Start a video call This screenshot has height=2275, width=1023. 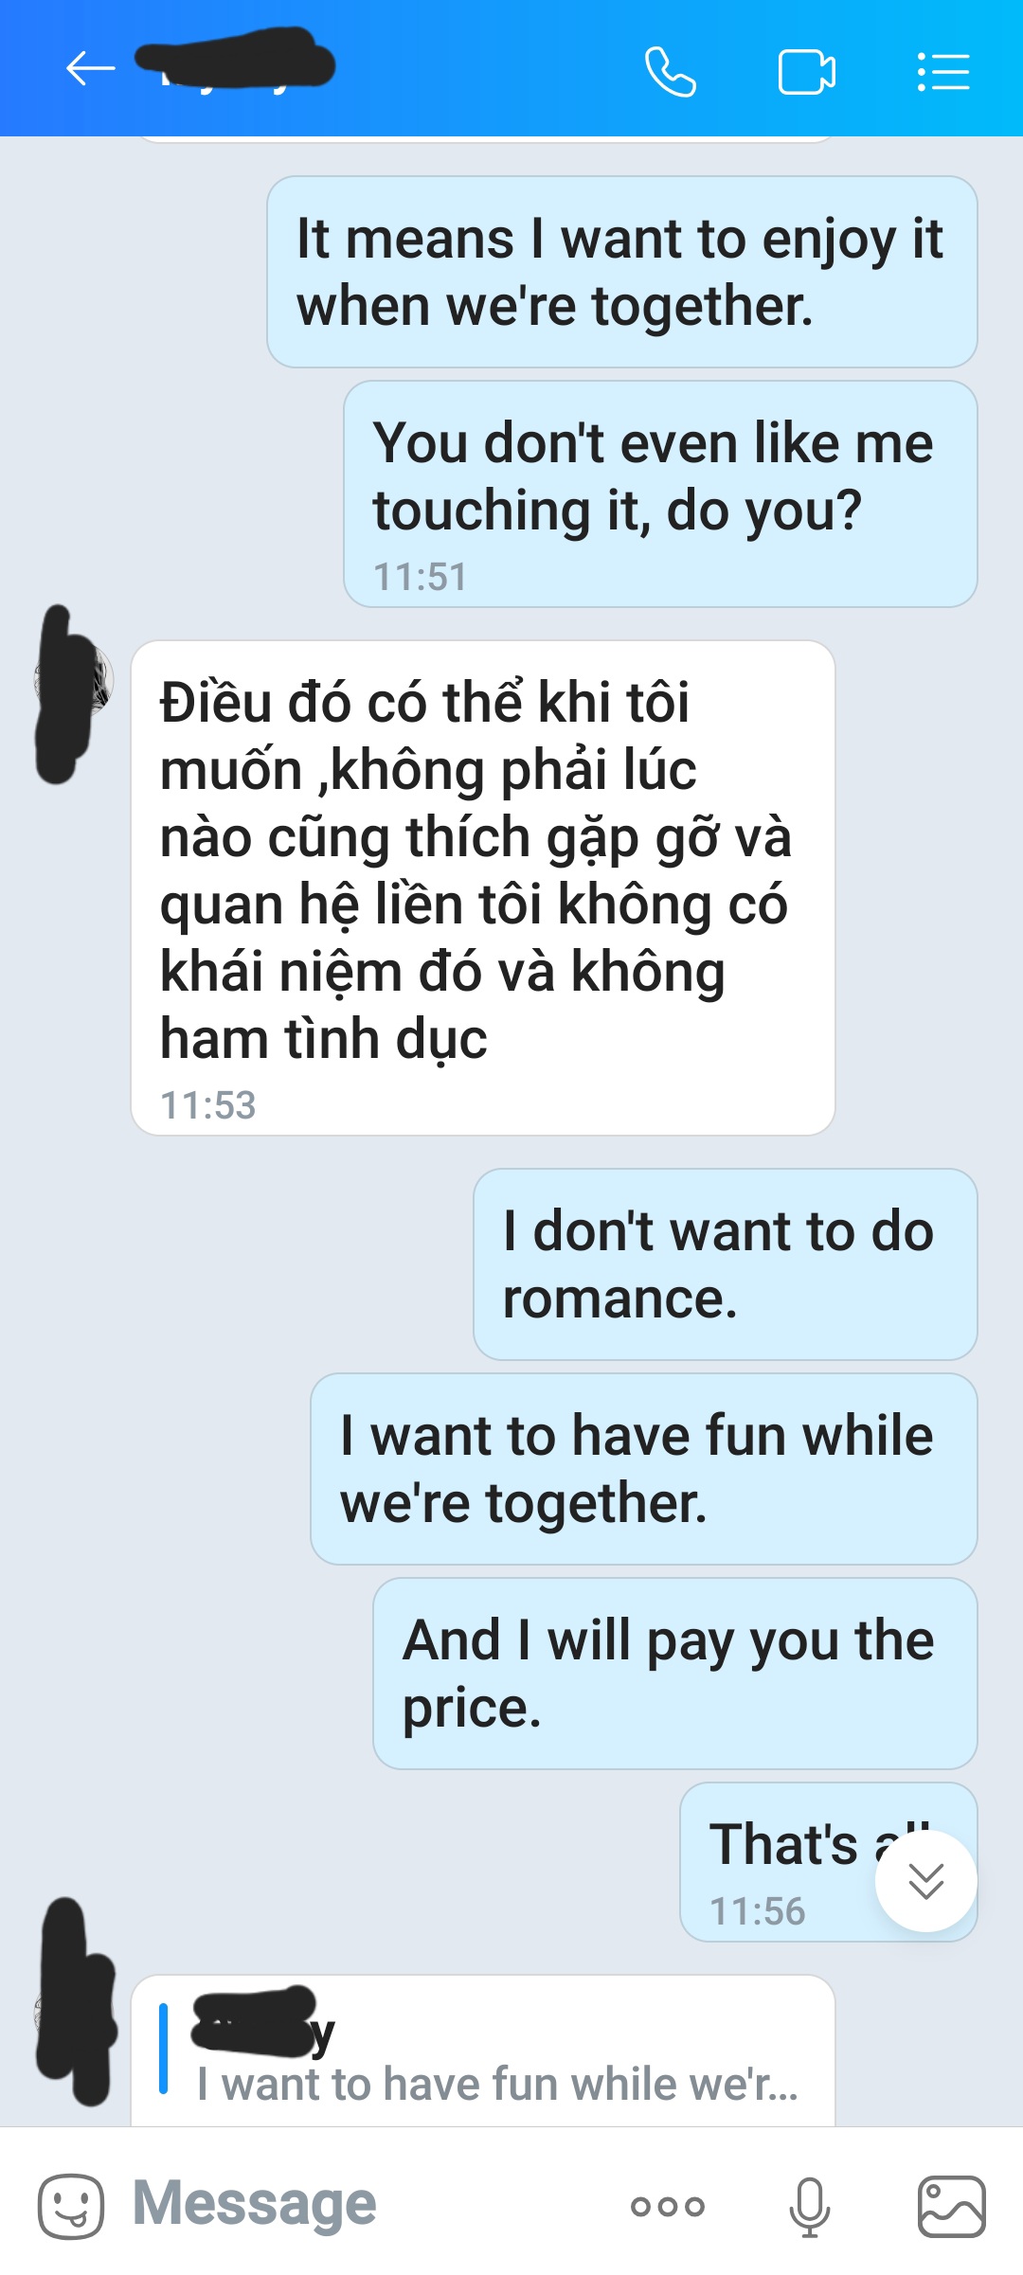[807, 71]
